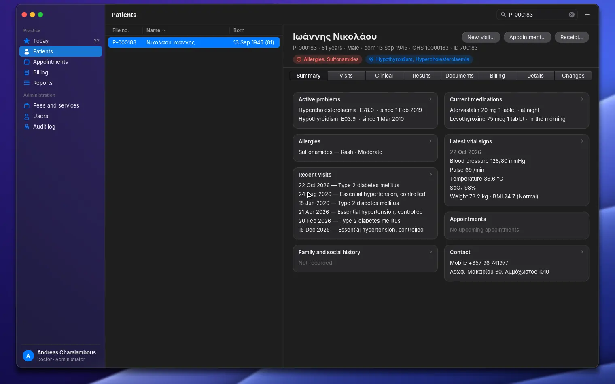Open the Reports list icon
615x384 pixels.
pyautogui.click(x=27, y=83)
